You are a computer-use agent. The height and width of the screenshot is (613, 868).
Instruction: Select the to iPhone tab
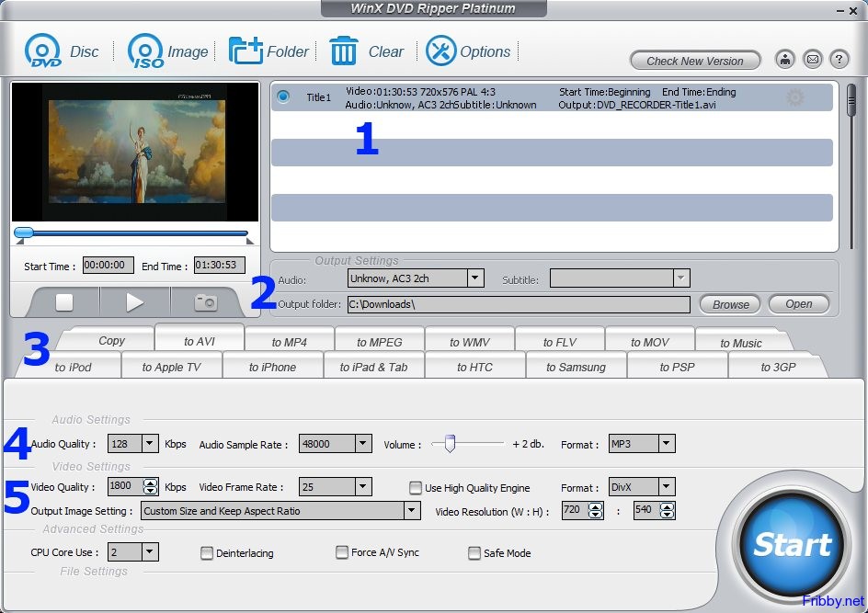point(272,367)
